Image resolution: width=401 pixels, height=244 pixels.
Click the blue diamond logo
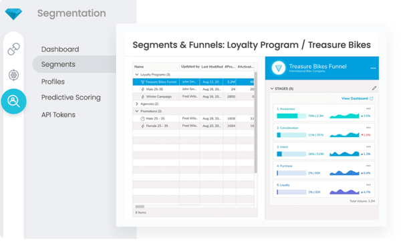point(13,14)
